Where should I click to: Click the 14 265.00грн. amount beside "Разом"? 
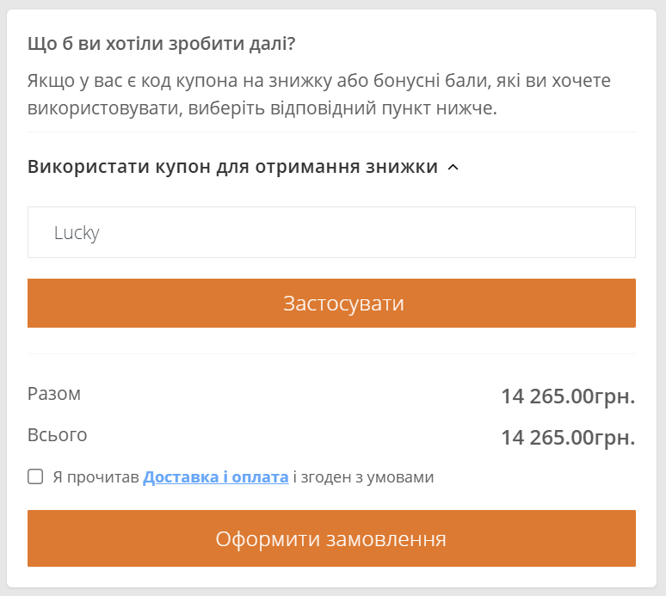coord(568,396)
